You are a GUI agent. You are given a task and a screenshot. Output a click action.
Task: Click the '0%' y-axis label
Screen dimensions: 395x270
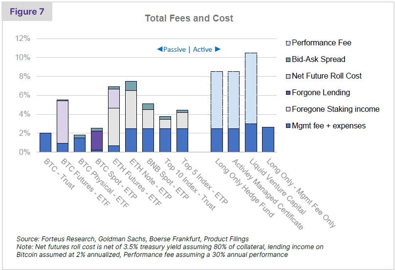24,152
